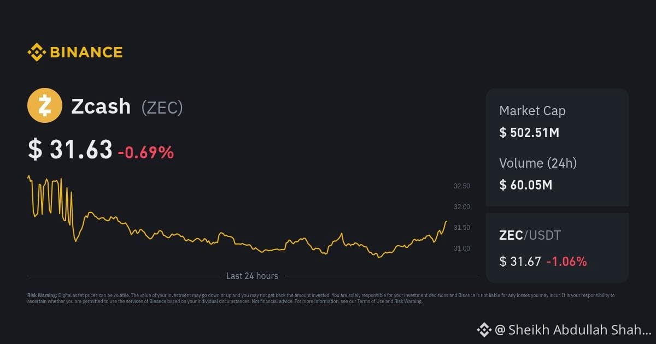Click the -0.69% price change indicator

tap(146, 152)
